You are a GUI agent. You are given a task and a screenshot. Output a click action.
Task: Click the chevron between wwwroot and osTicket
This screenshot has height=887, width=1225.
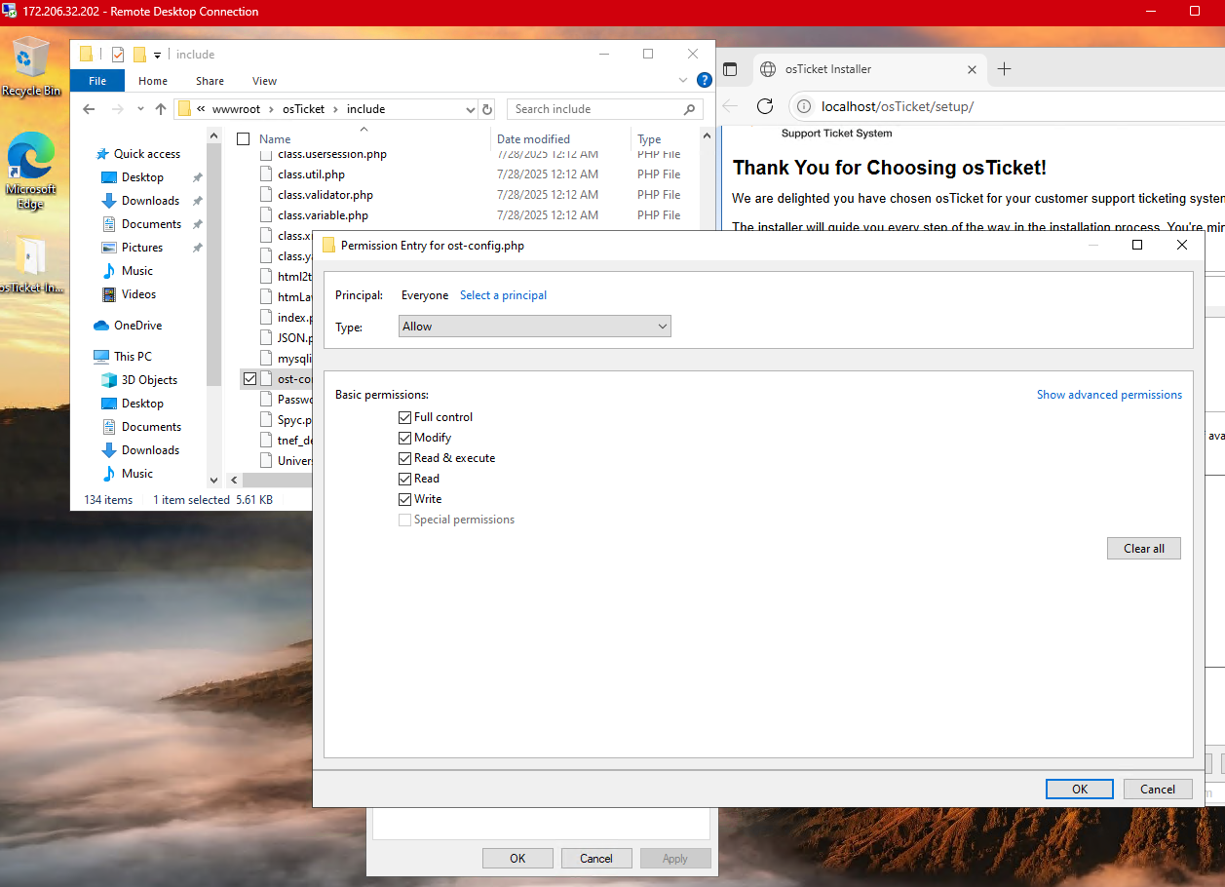(x=270, y=109)
